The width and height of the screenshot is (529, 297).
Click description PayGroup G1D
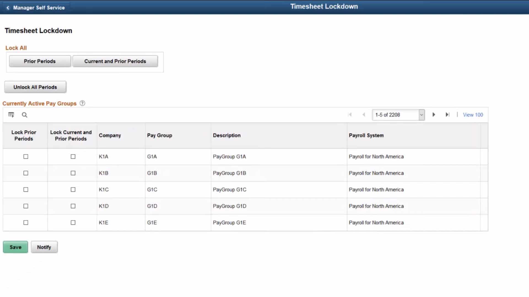click(x=230, y=206)
